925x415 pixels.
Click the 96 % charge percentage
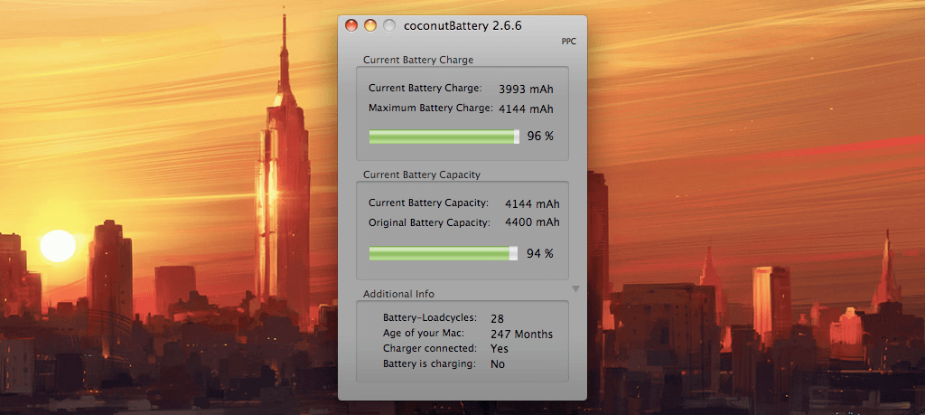540,137
